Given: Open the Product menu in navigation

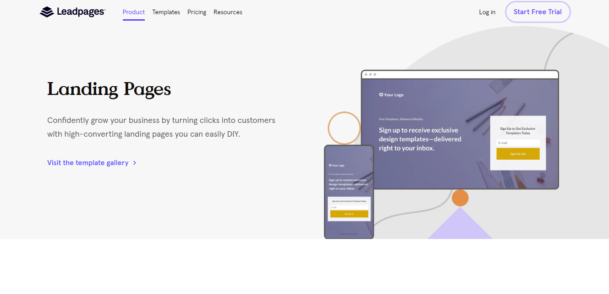Looking at the screenshot, I should pyautogui.click(x=133, y=12).
